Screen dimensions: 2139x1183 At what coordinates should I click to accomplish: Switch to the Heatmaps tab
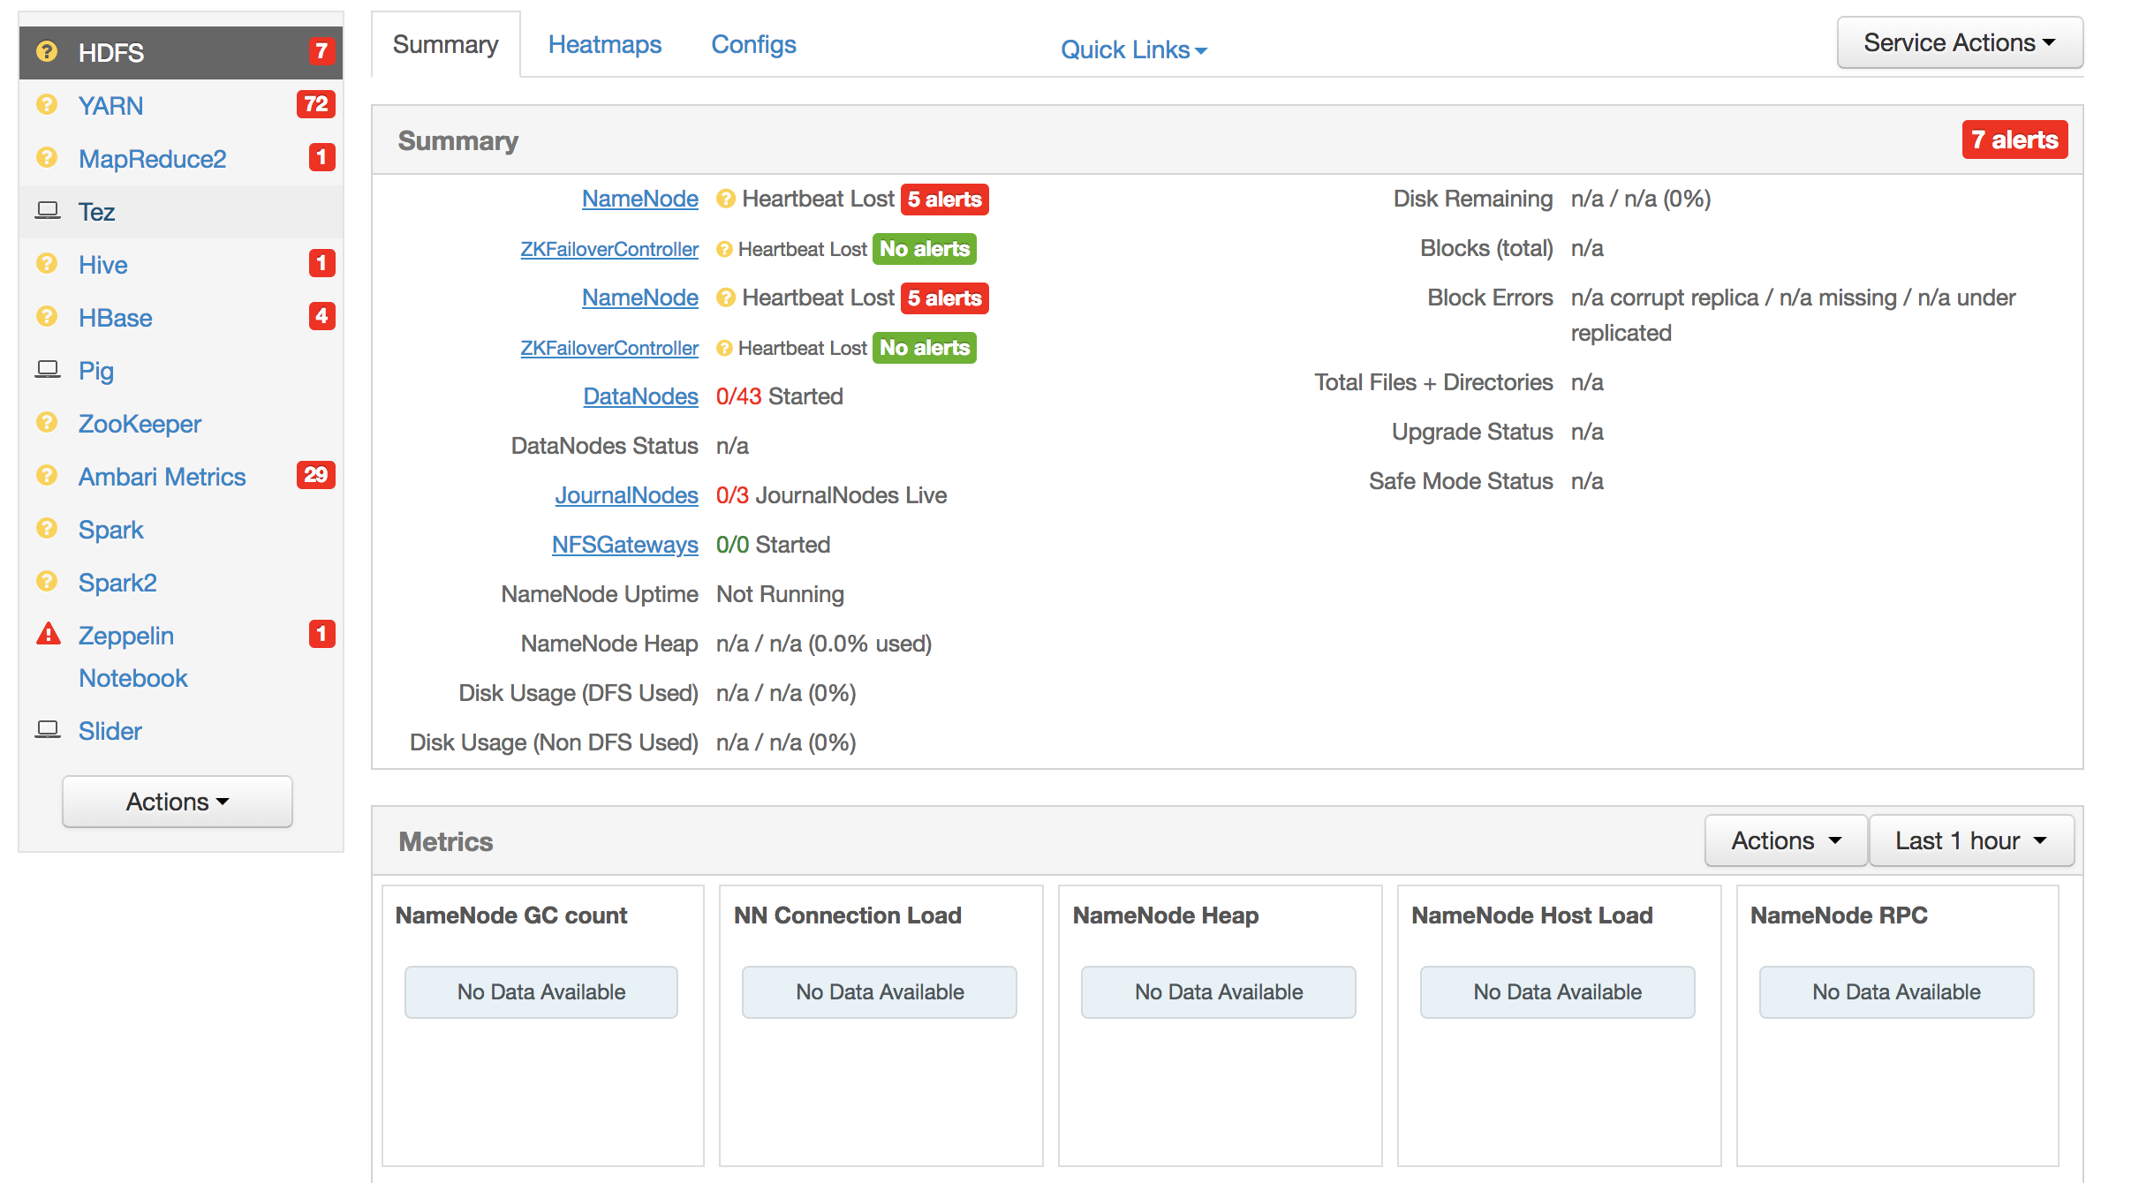click(x=604, y=44)
